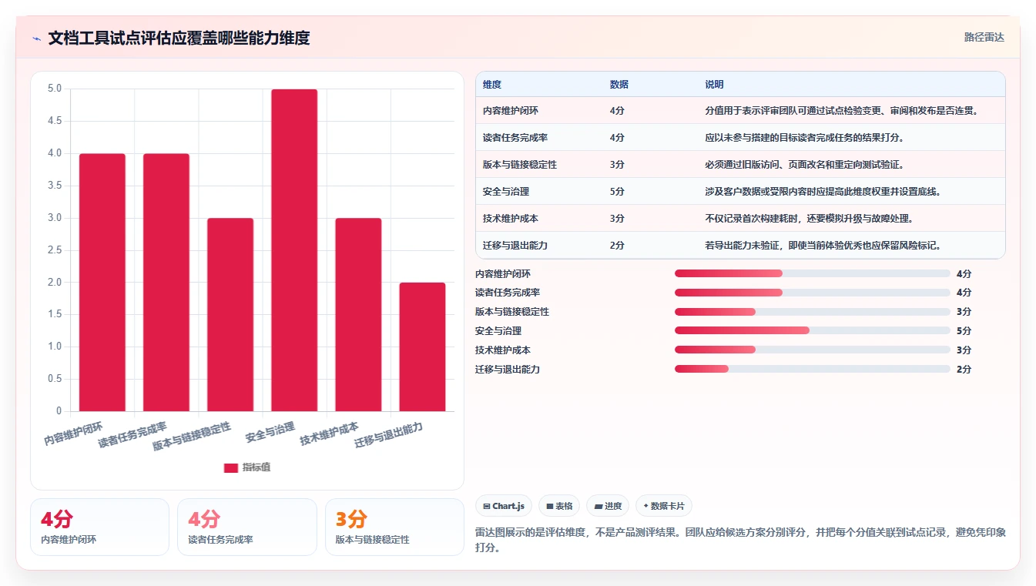Click the 安全与治理 bar in the chart

point(294,250)
